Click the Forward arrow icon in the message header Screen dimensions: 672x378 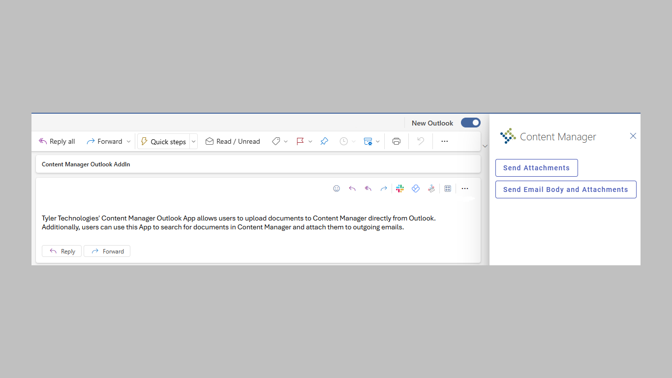(384, 189)
